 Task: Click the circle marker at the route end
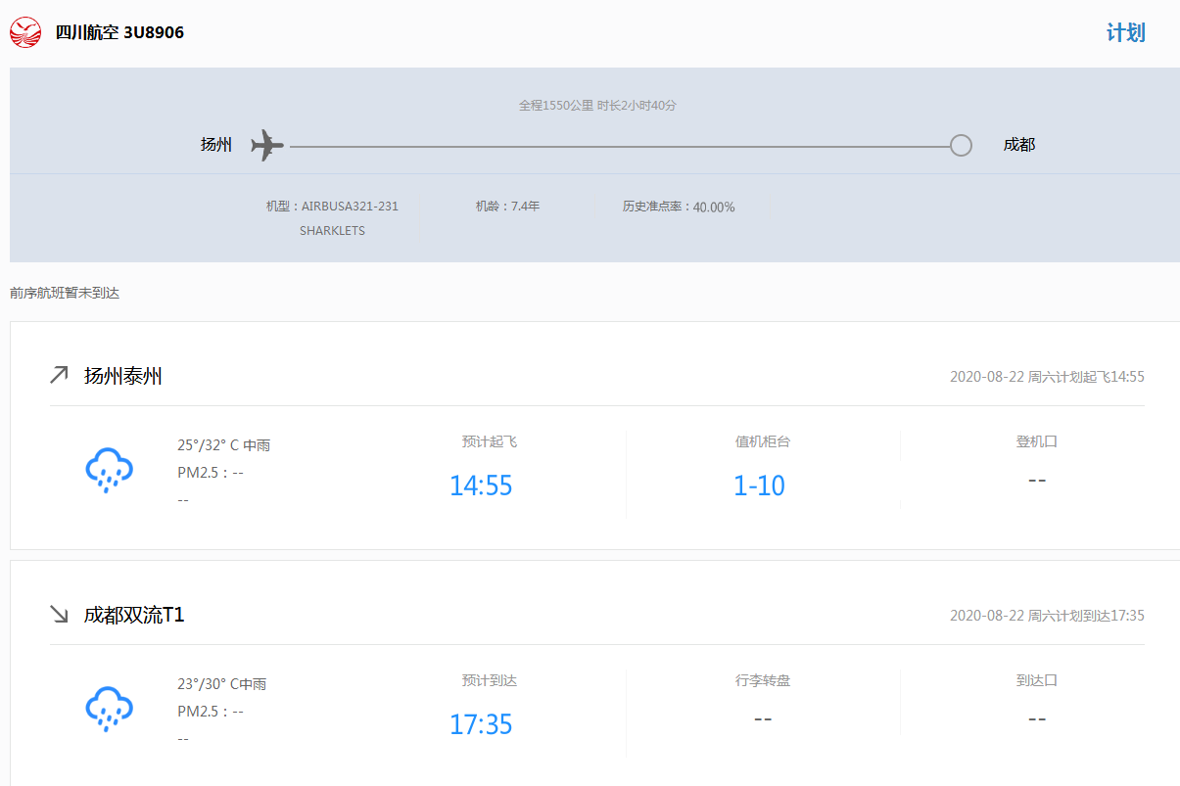(x=961, y=145)
